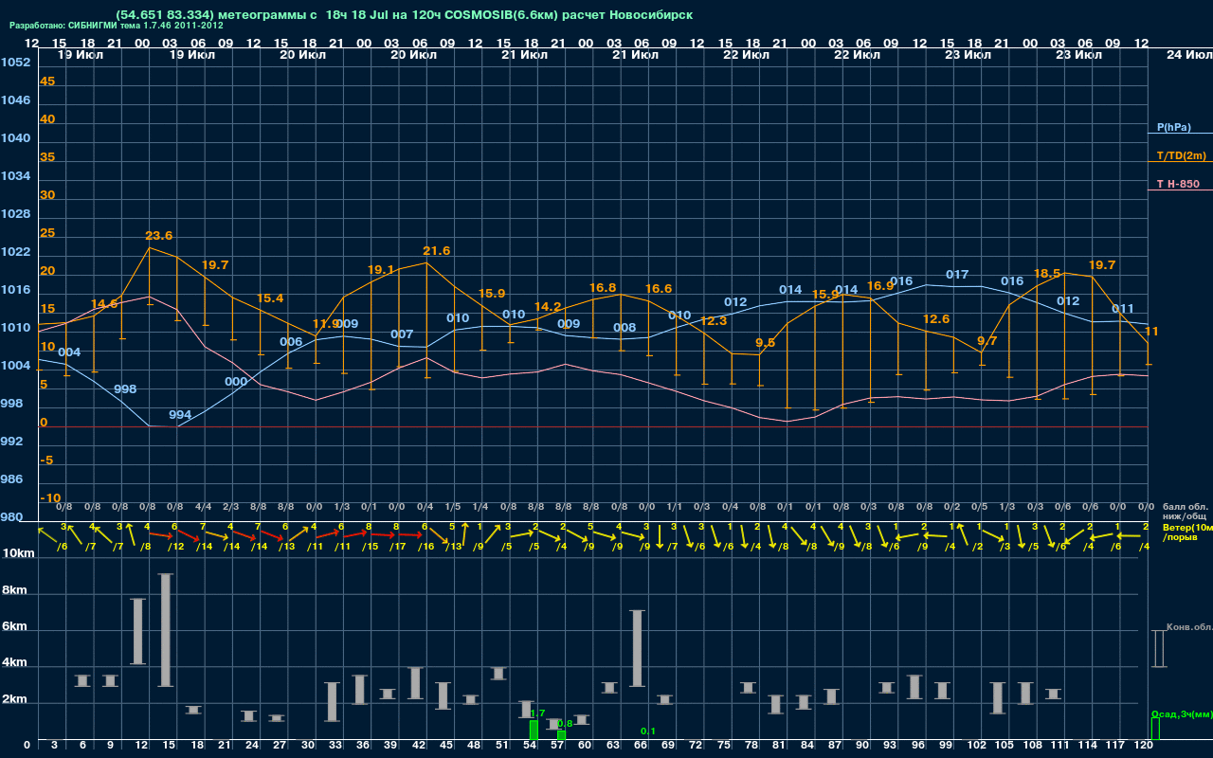
Task: Click the 017 pressure maximum label
Action: click(x=957, y=275)
